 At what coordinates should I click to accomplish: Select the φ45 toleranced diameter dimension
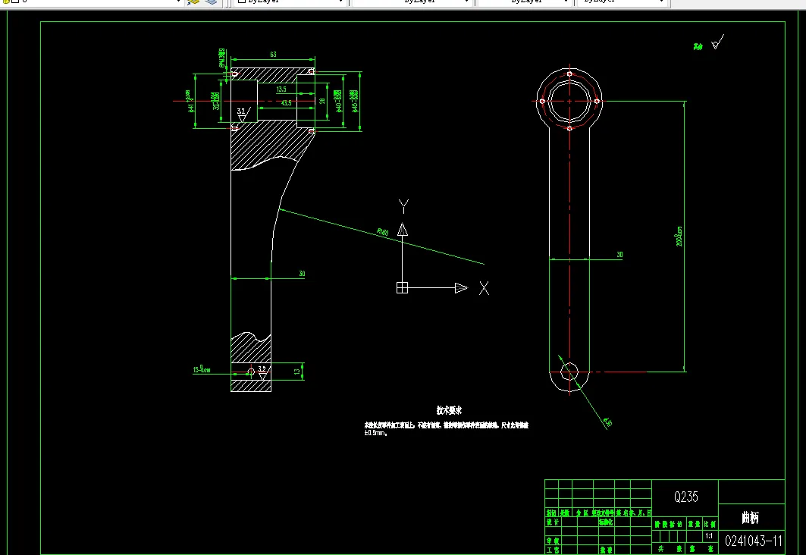(x=354, y=101)
